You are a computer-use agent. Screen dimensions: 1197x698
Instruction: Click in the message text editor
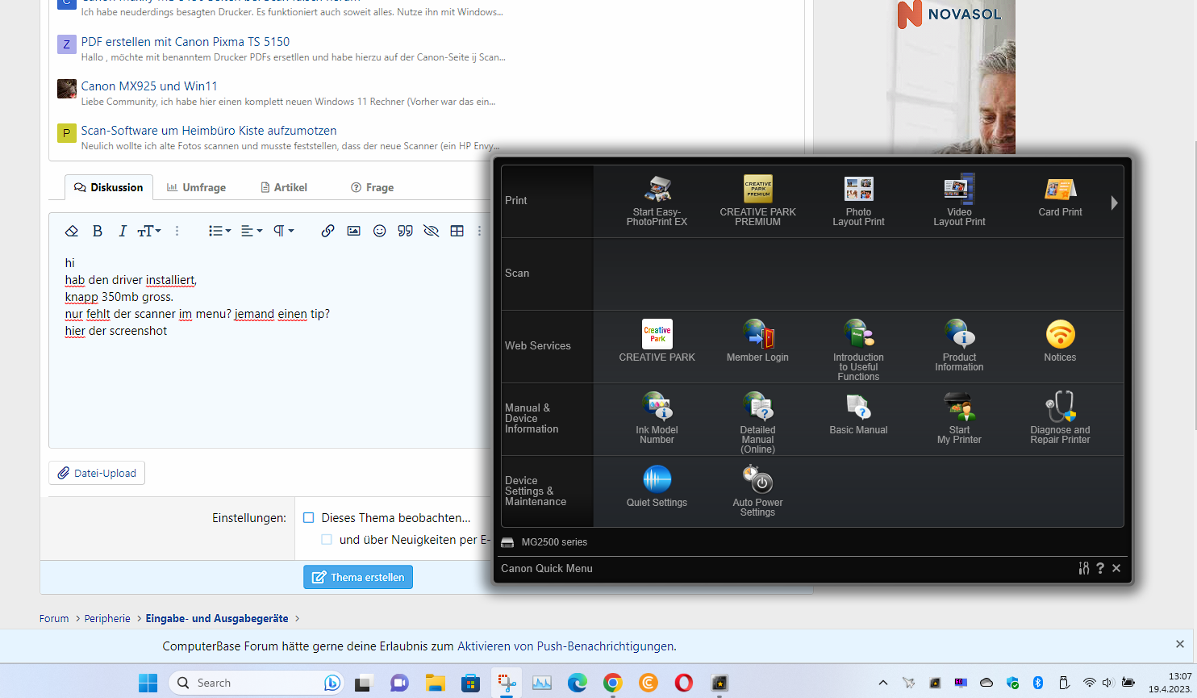pos(269,347)
